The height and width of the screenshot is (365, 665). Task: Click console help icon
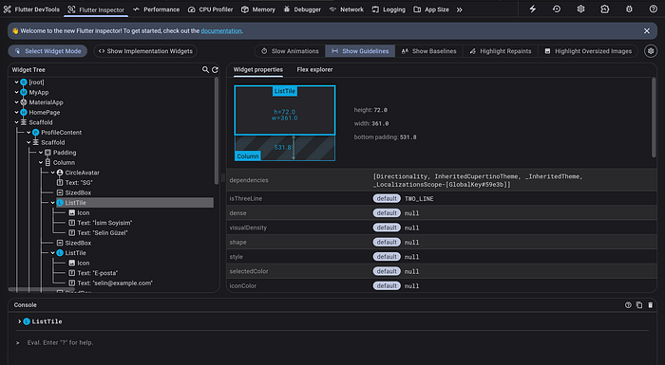(x=628, y=305)
